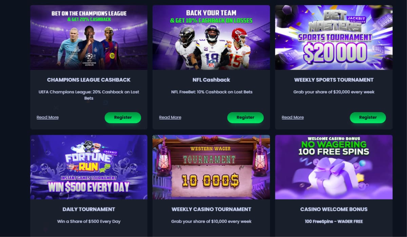Click the DAILY TOURNAMENT card title
The width and height of the screenshot is (407, 237).
89,209
